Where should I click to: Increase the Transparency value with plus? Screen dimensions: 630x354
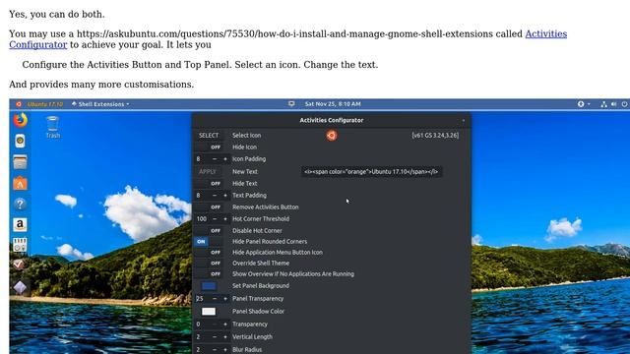point(225,324)
